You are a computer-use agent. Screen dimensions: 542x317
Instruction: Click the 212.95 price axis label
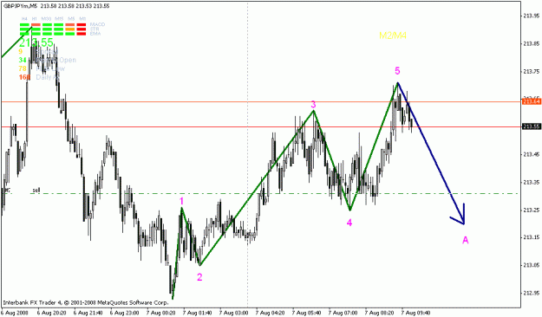coord(532,293)
